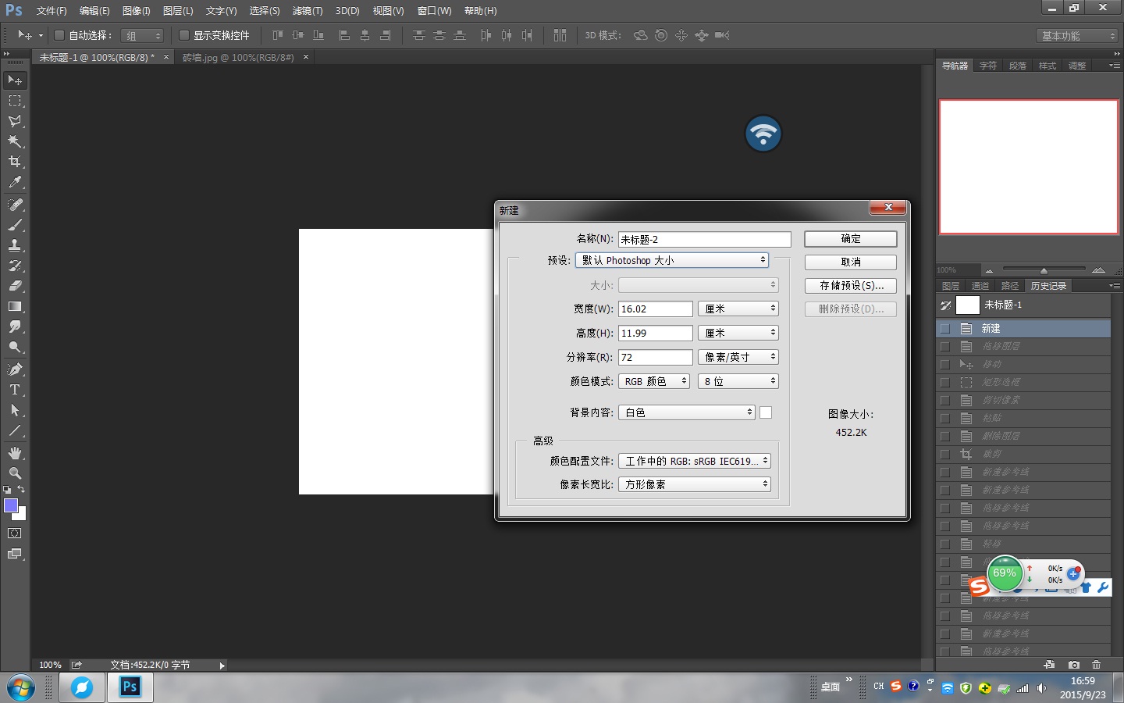
Task: Click the delete state trash icon
Action: [x=1096, y=665]
